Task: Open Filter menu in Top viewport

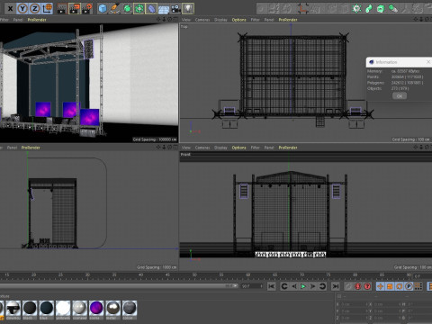Action: coord(256,20)
